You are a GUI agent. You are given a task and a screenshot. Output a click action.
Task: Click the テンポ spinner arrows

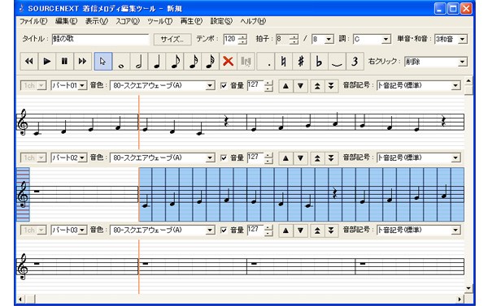242,39
